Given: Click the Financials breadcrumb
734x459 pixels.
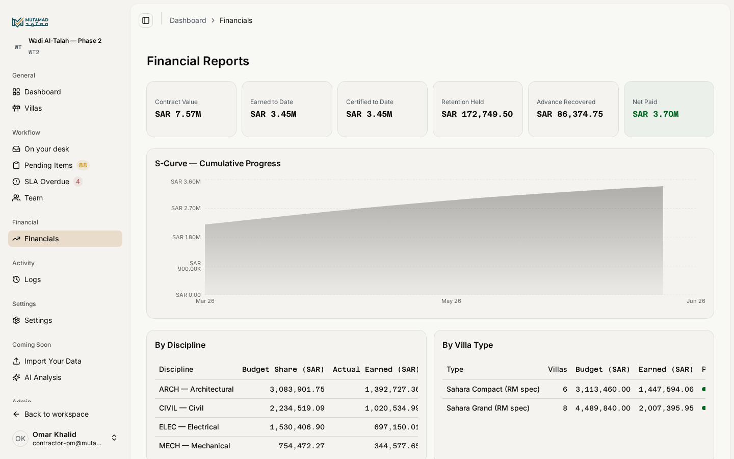Looking at the screenshot, I should [x=236, y=20].
